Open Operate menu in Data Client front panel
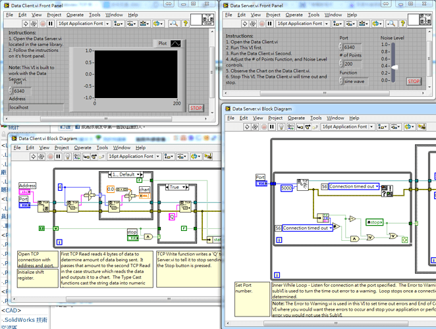 [x=75, y=14]
